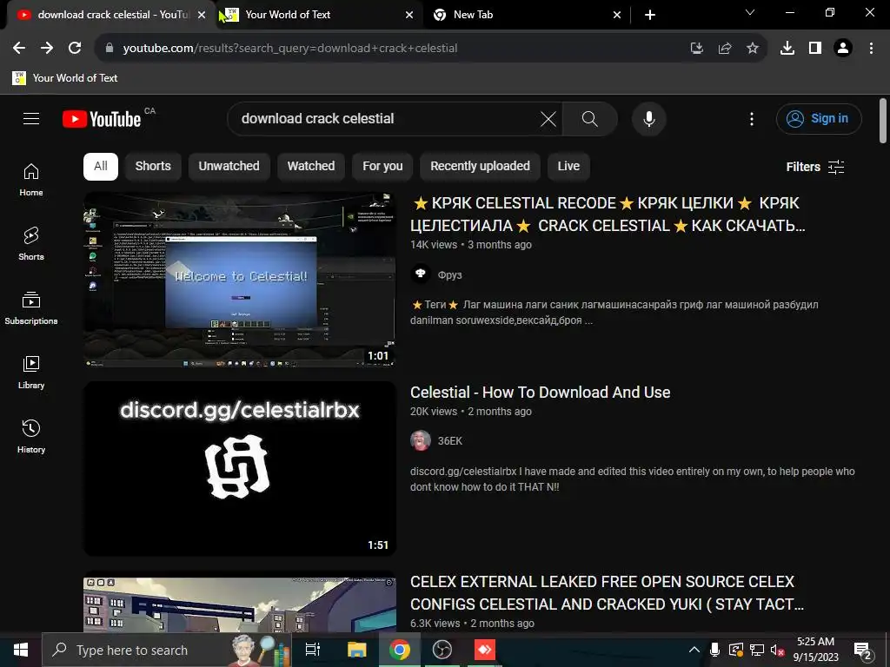890x667 pixels.
Task: Select the Live filter chip
Action: coord(568,166)
